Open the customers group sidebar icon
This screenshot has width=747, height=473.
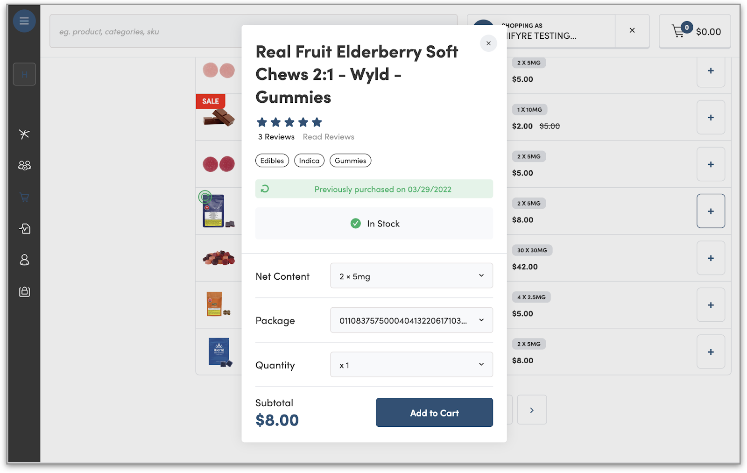click(x=24, y=165)
